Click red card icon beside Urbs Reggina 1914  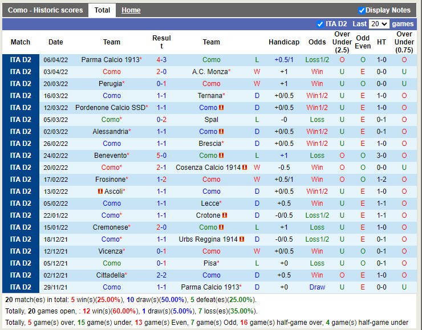point(242,239)
